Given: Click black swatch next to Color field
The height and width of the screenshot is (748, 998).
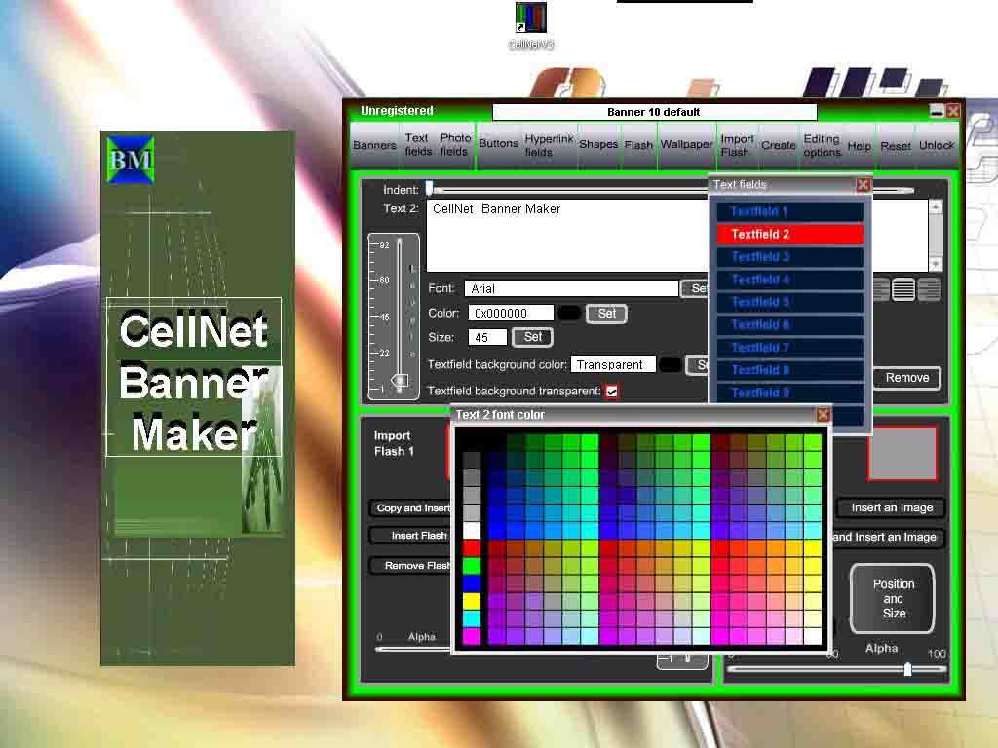Looking at the screenshot, I should (569, 314).
